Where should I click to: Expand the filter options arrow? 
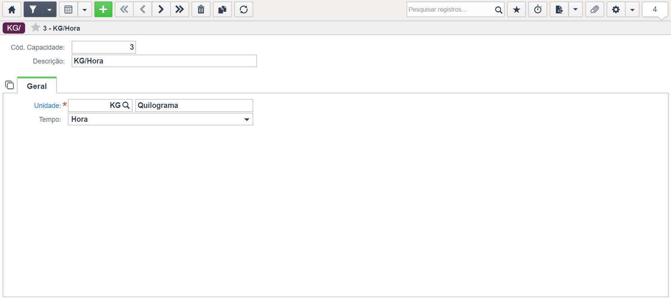click(49, 10)
